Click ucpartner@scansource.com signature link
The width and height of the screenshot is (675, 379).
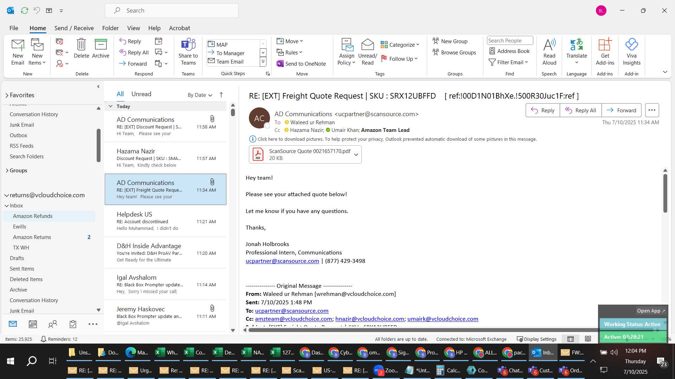282,261
